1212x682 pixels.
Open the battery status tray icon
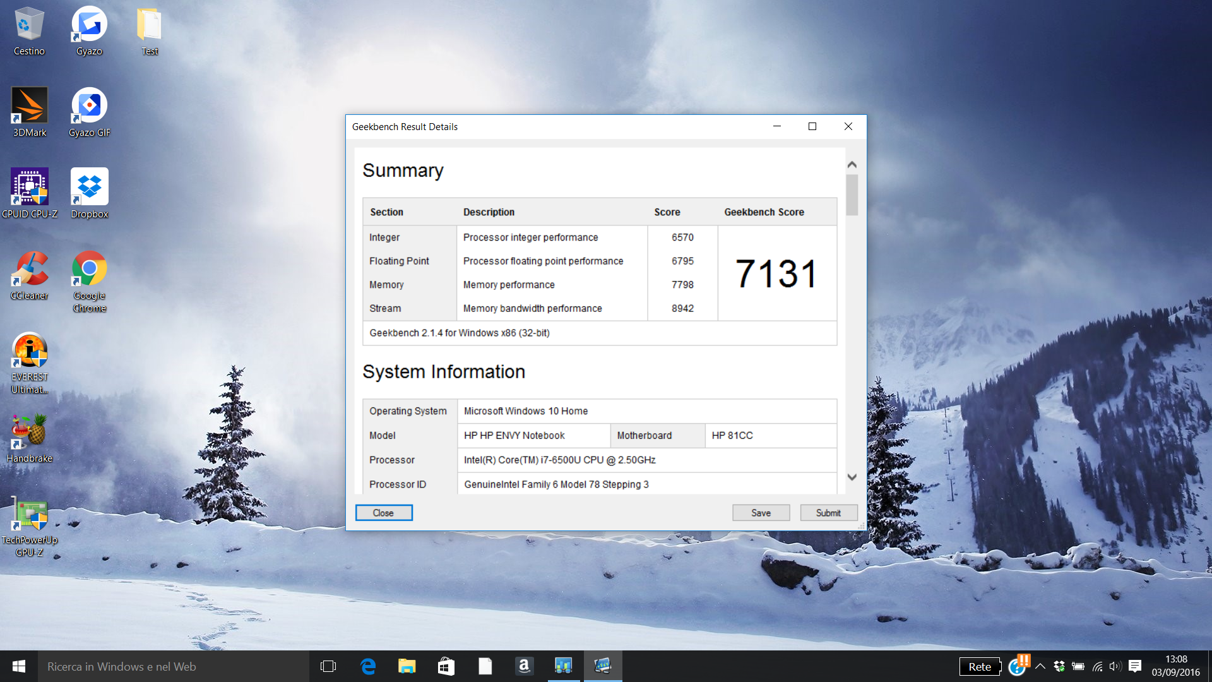click(x=1078, y=666)
